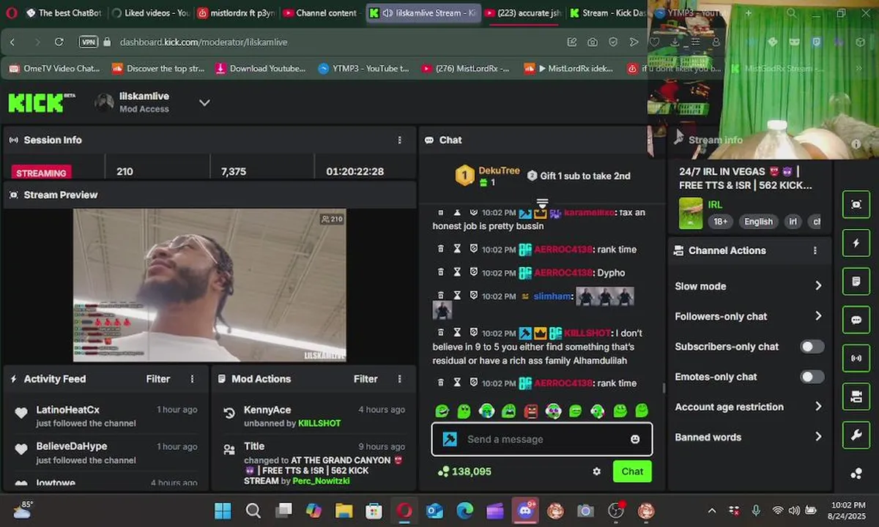
Task: Click the IRL category link in Stream info
Action: 715,205
